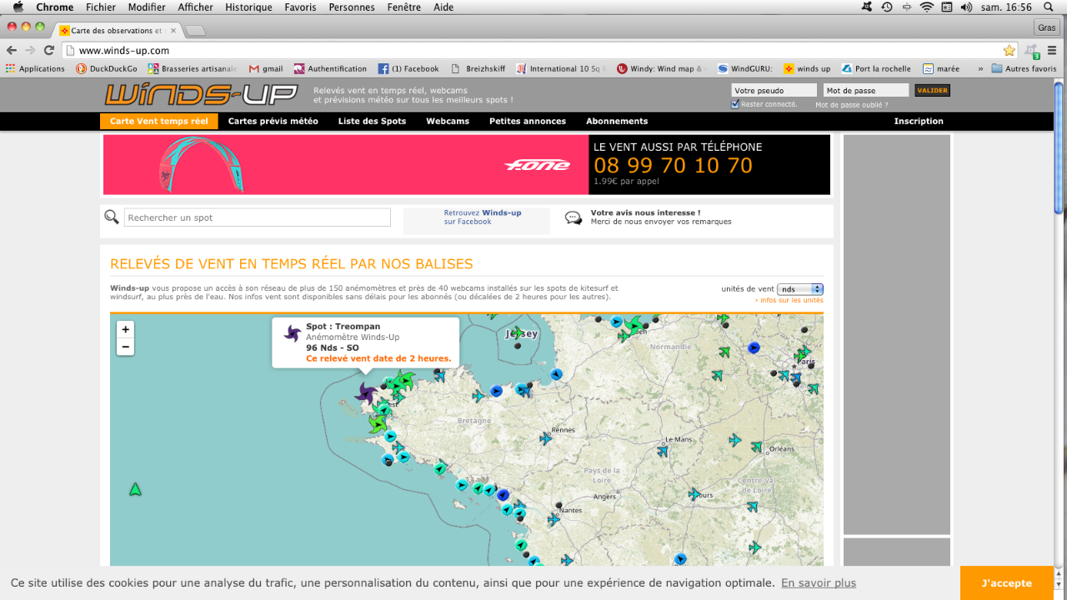This screenshot has height=600, width=1067.
Task: Click the Gras button at top right
Action: 1046,27
